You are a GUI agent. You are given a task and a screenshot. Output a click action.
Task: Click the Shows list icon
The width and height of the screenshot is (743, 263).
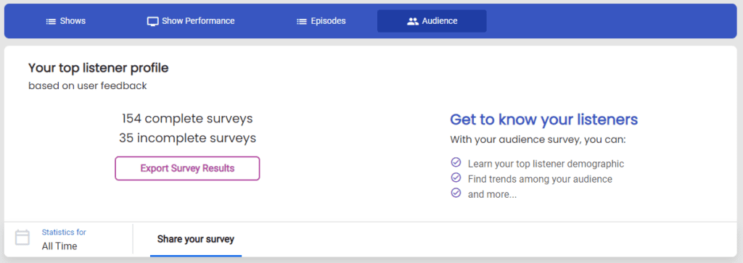[51, 21]
